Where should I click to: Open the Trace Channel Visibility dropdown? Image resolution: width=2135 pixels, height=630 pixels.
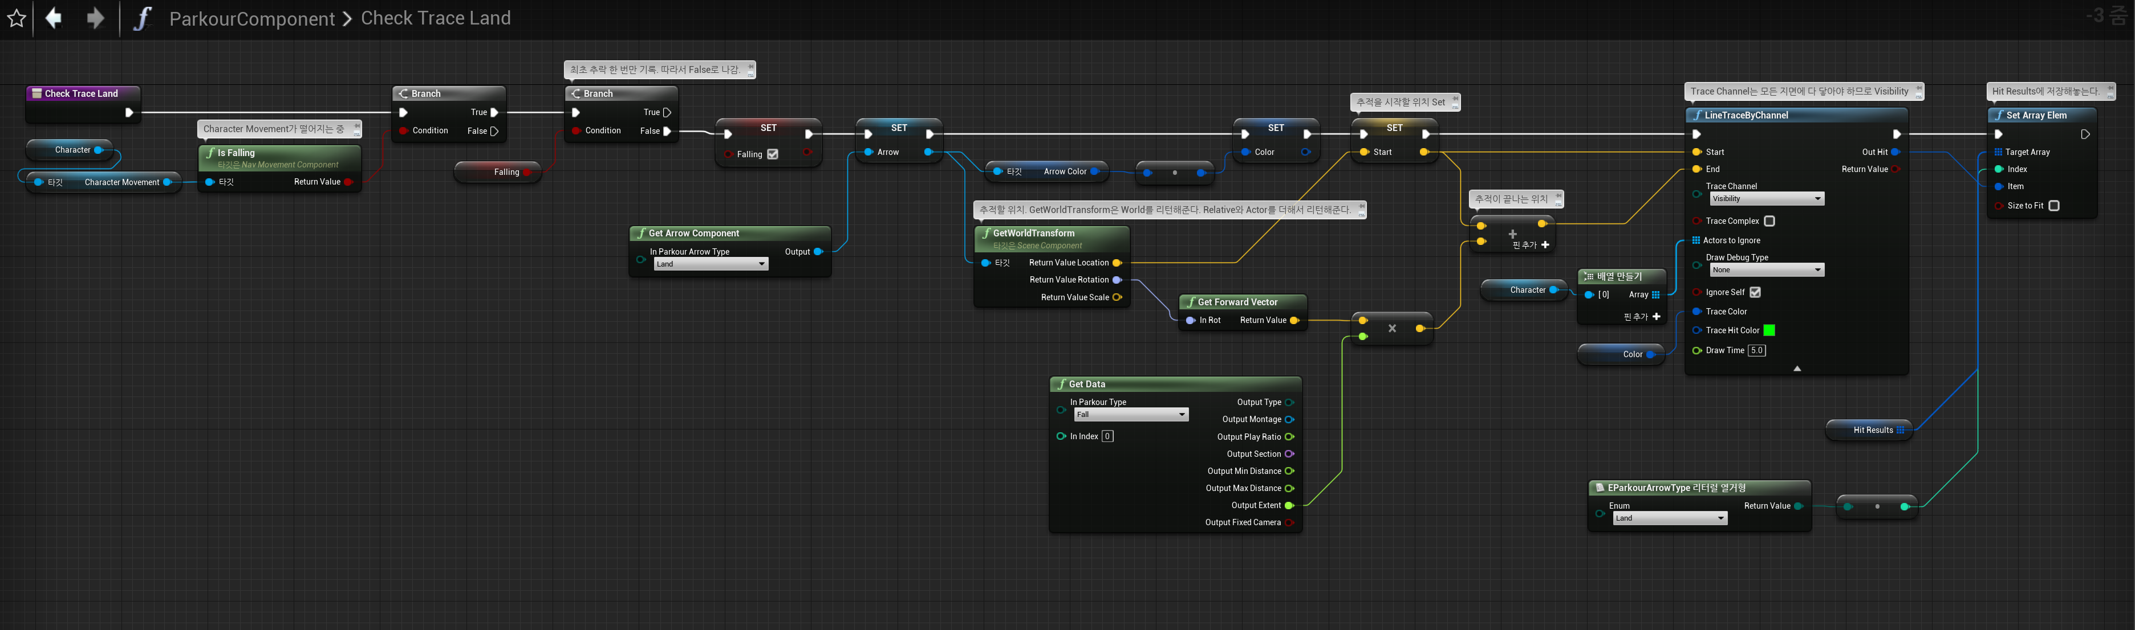tap(1767, 199)
